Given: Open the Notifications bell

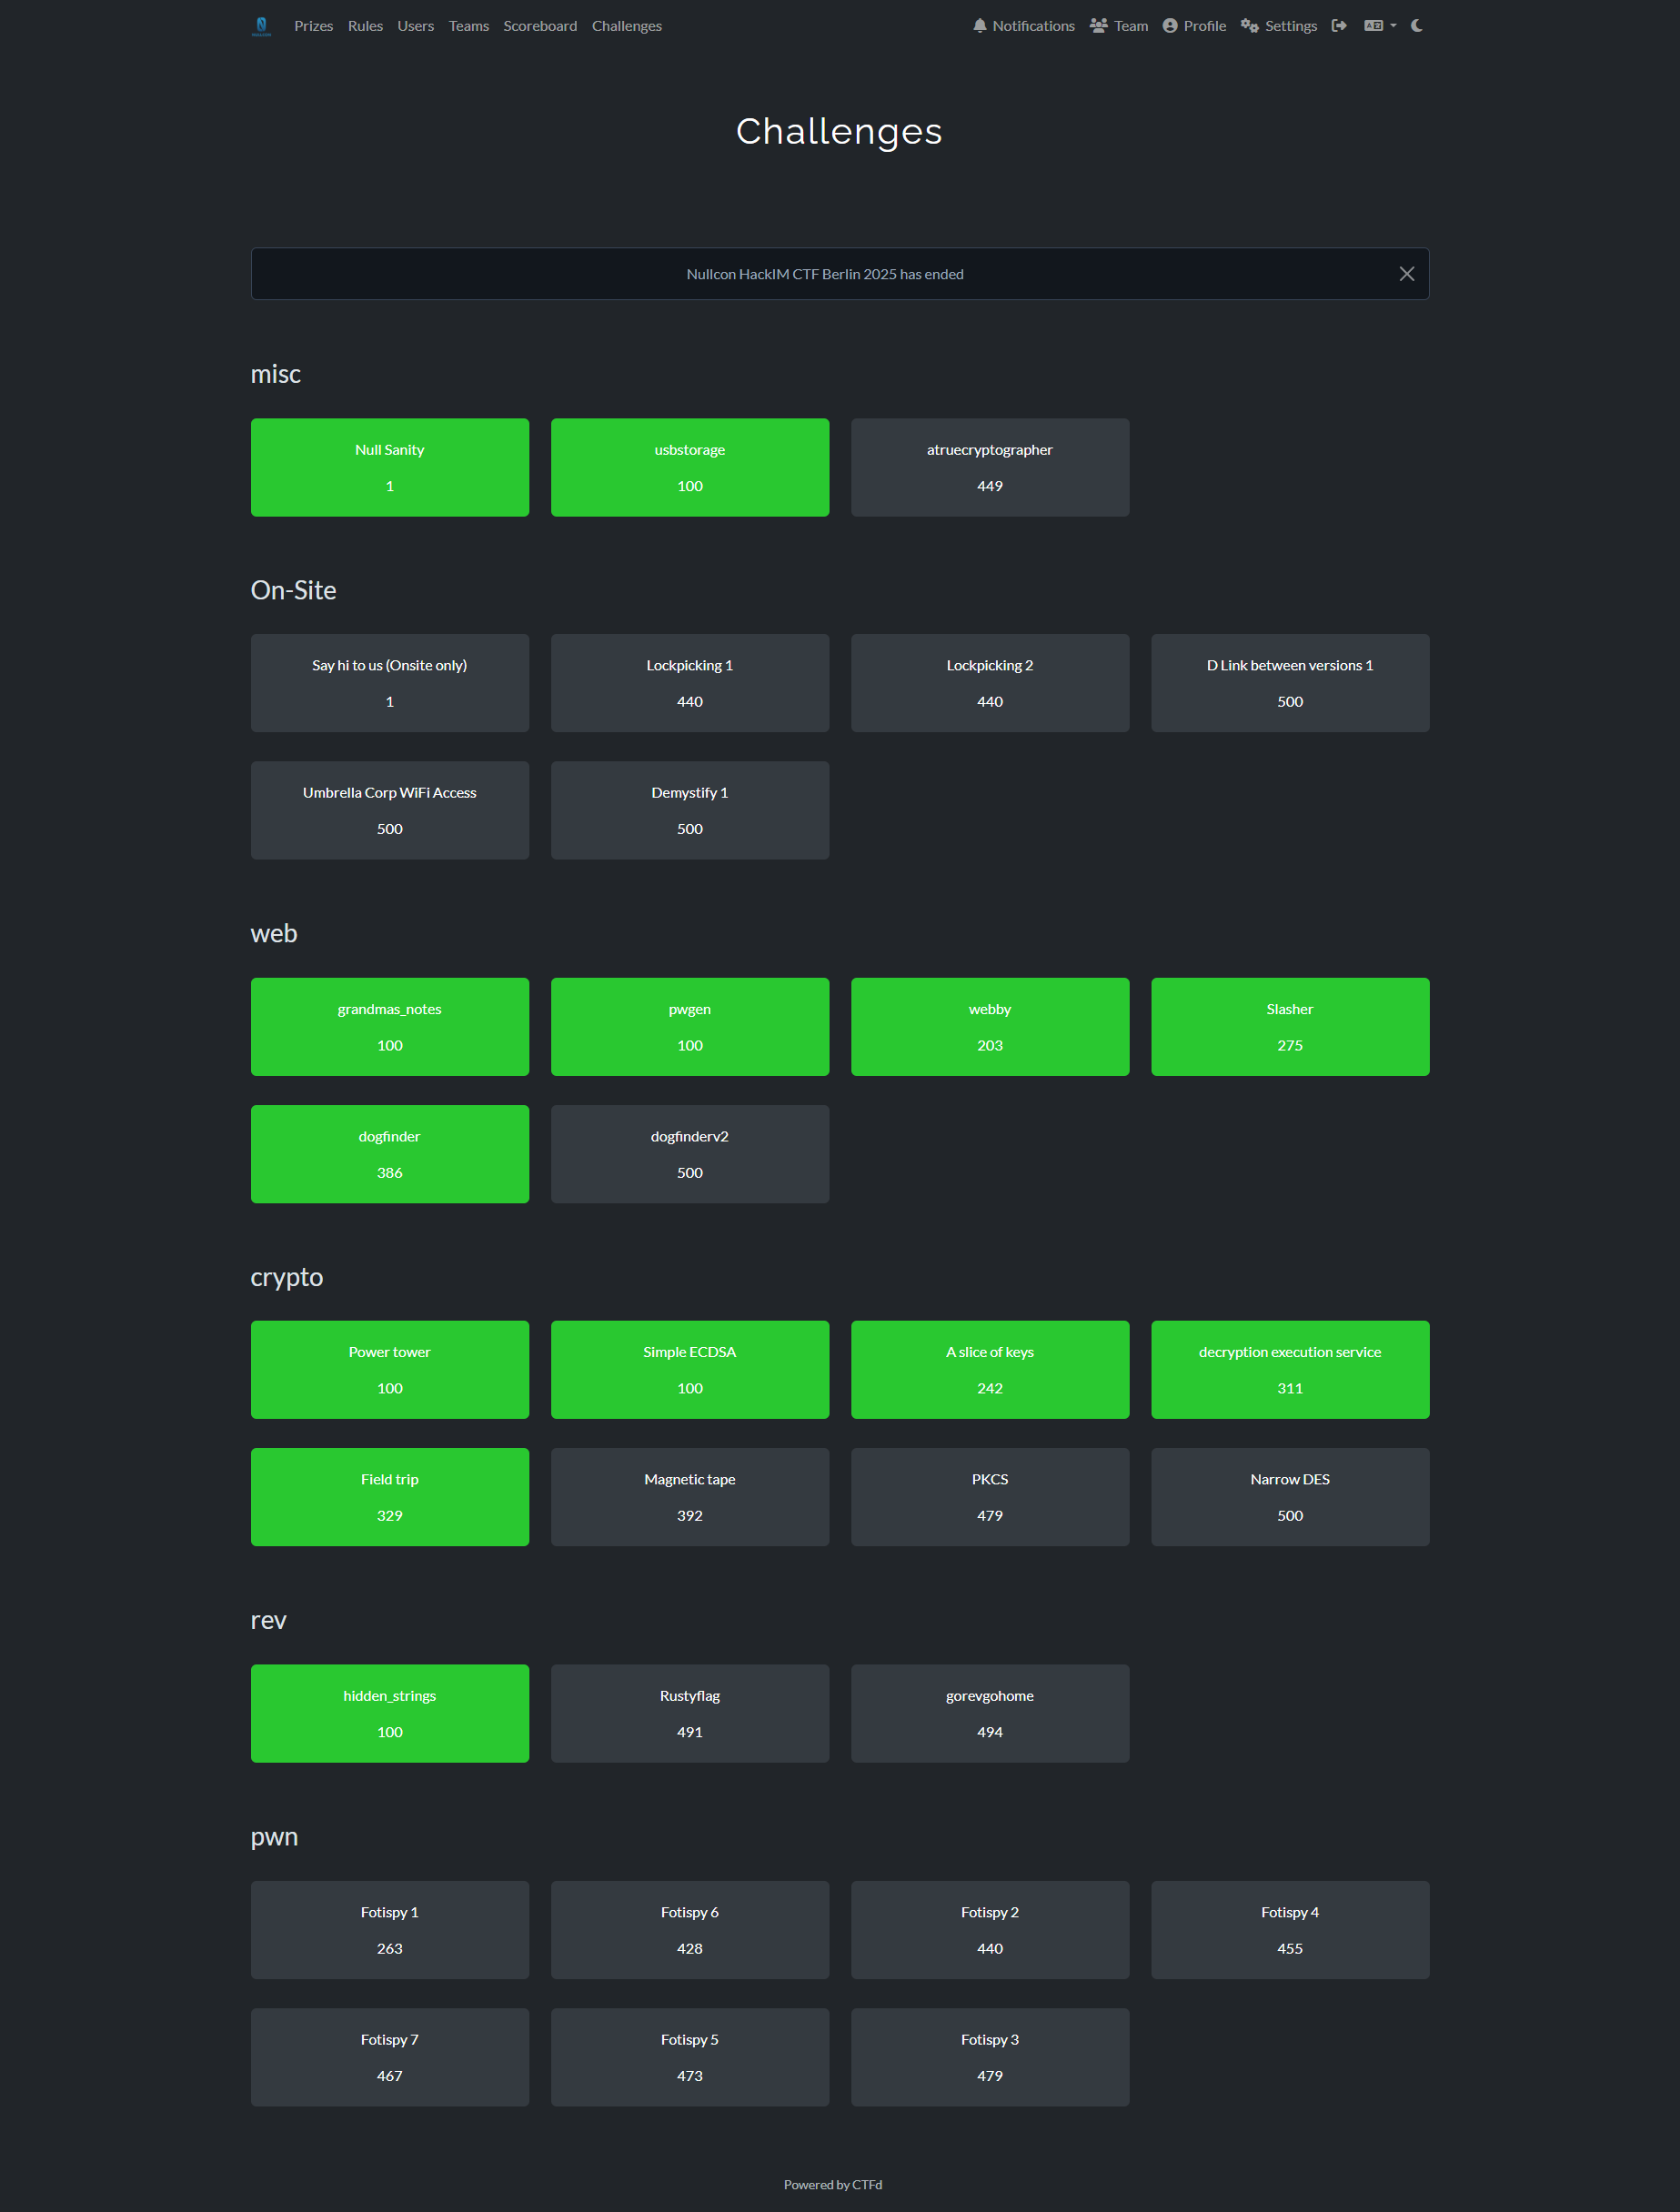Looking at the screenshot, I should pos(1023,26).
